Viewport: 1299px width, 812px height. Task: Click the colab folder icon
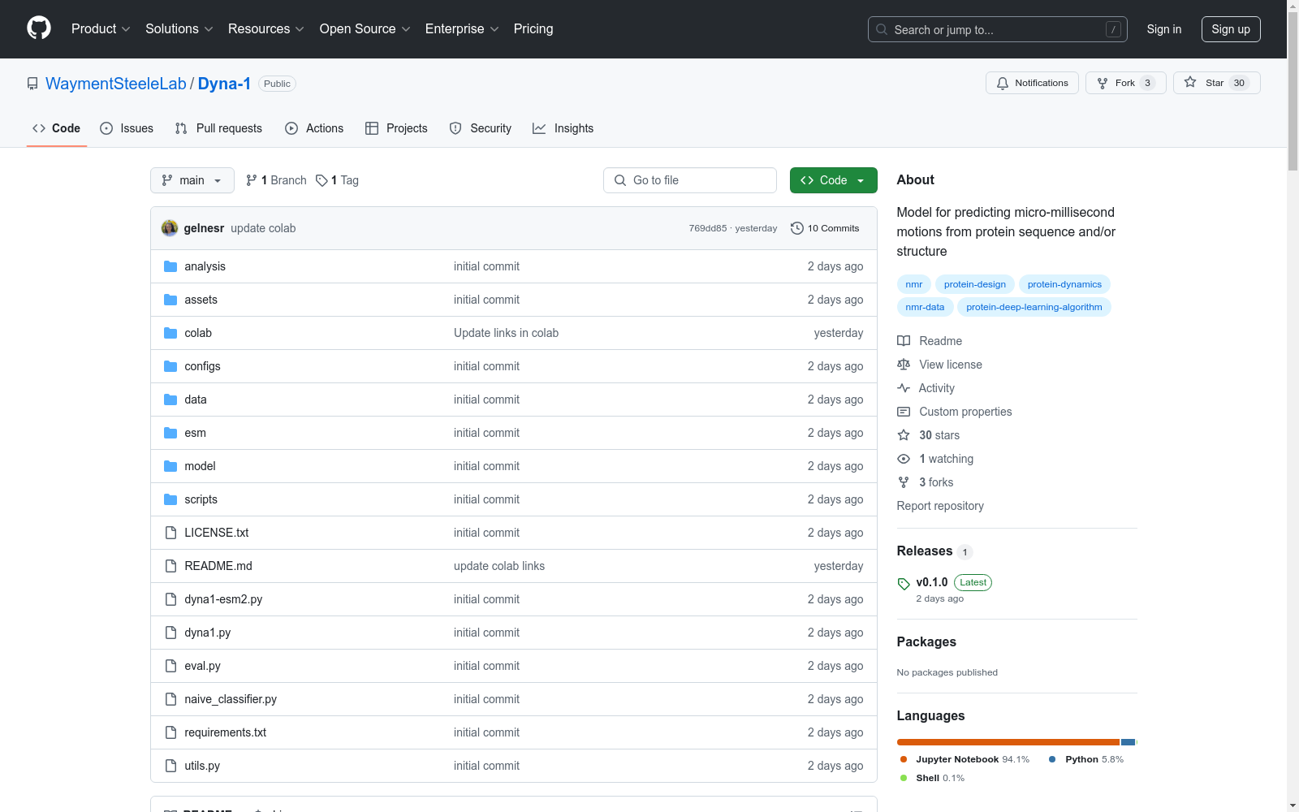click(x=170, y=333)
